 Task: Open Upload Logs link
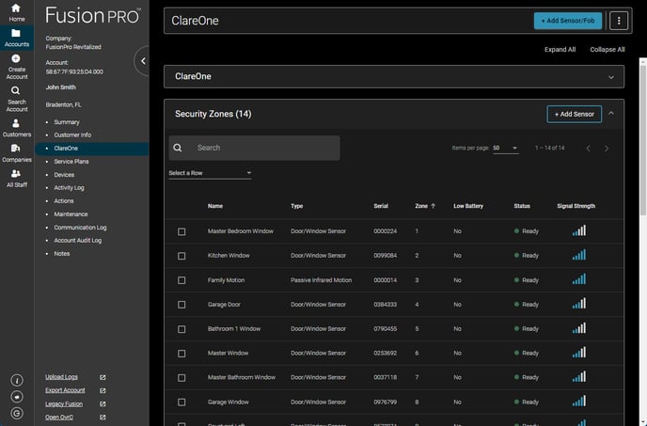(x=61, y=377)
